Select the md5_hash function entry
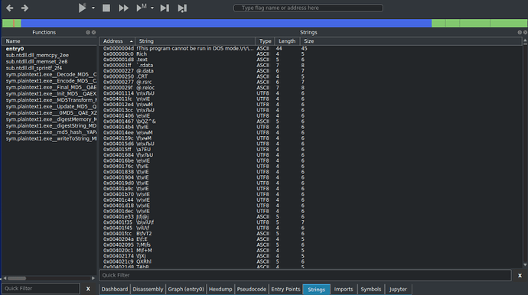 tap(50, 132)
